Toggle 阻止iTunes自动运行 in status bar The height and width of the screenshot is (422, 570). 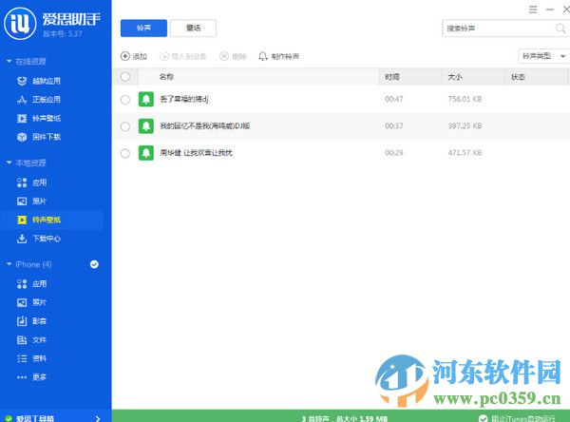(517, 418)
